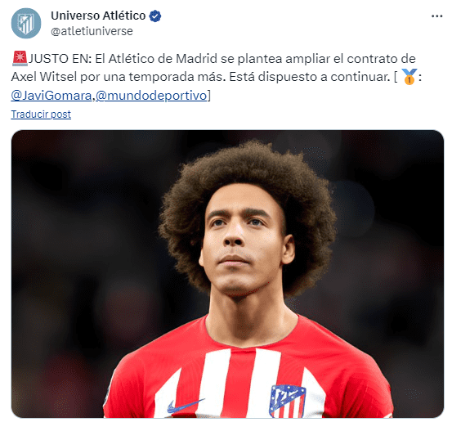
Task: Open the @mundodeportivo mention
Action: [x=151, y=96]
